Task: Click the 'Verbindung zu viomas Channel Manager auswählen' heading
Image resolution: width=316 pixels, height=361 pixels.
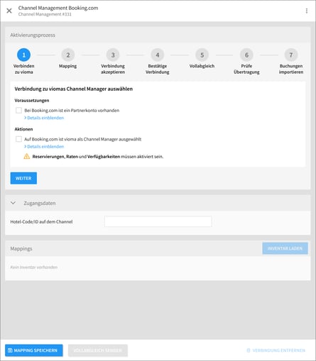Action: point(74,89)
